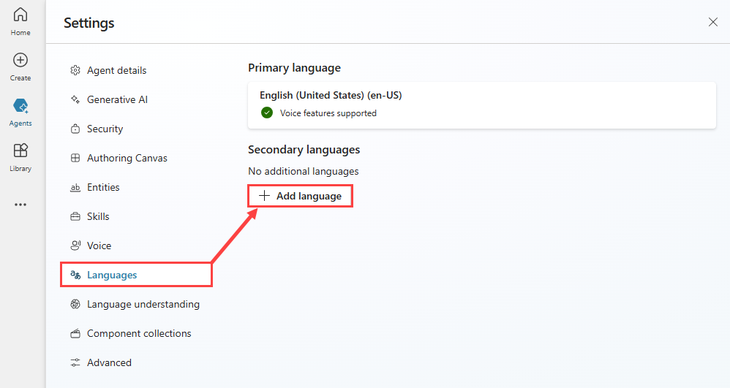730x388 pixels.
Task: Click the plus icon beside Add language
Action: pyautogui.click(x=264, y=196)
